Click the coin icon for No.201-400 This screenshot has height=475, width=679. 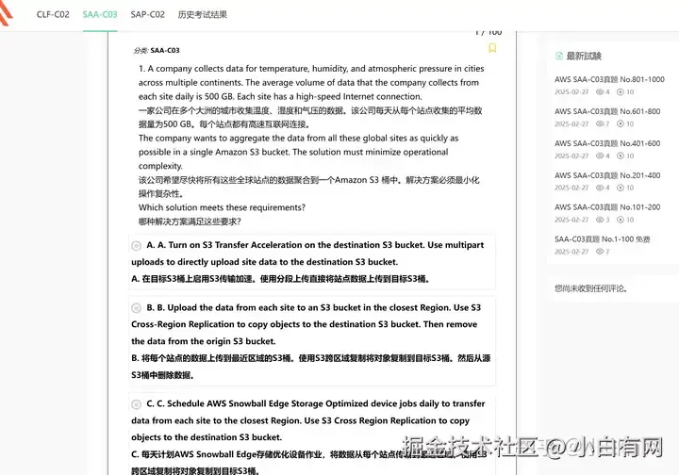(x=621, y=188)
